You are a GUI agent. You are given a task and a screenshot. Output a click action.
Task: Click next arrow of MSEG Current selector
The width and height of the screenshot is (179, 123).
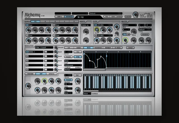71,52
